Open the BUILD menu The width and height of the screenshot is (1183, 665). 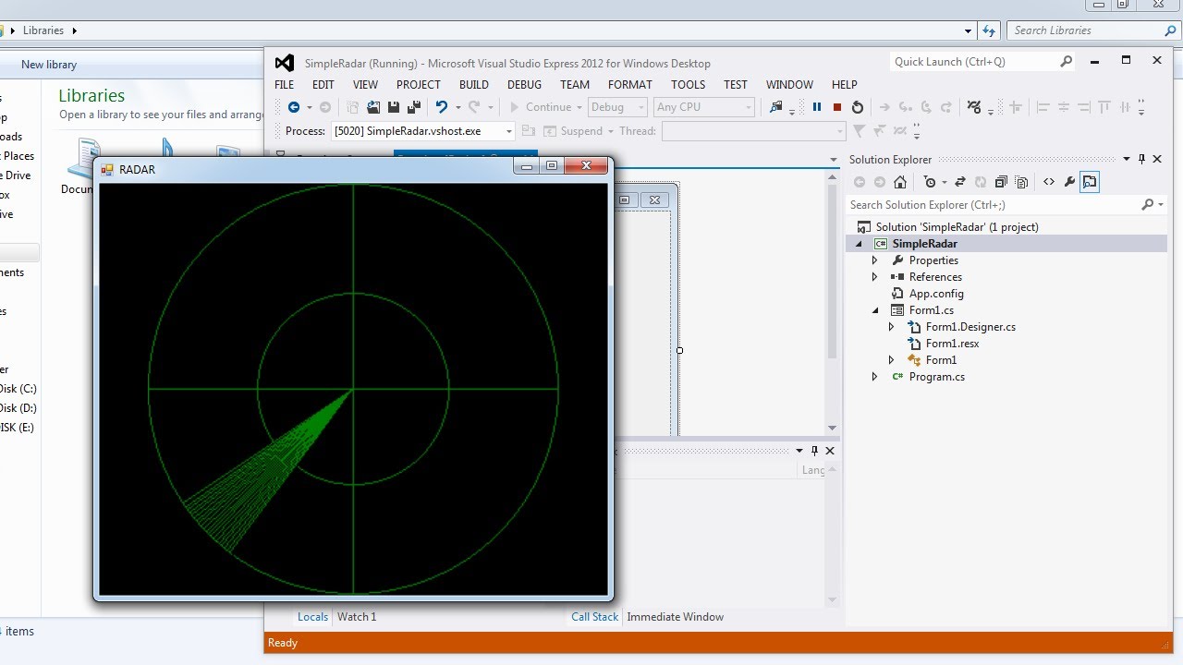[x=474, y=84]
